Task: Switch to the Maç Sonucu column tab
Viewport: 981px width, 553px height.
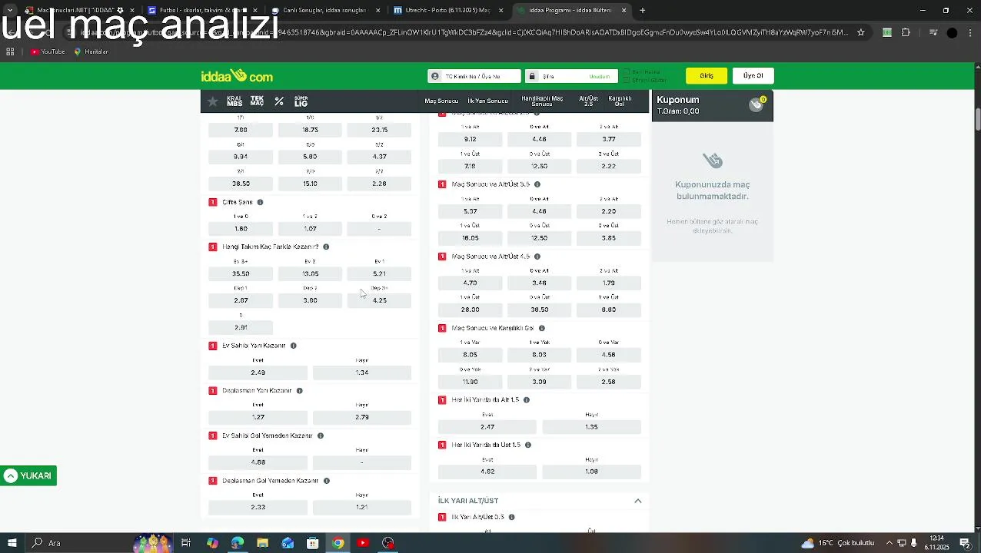Action: coord(441,101)
